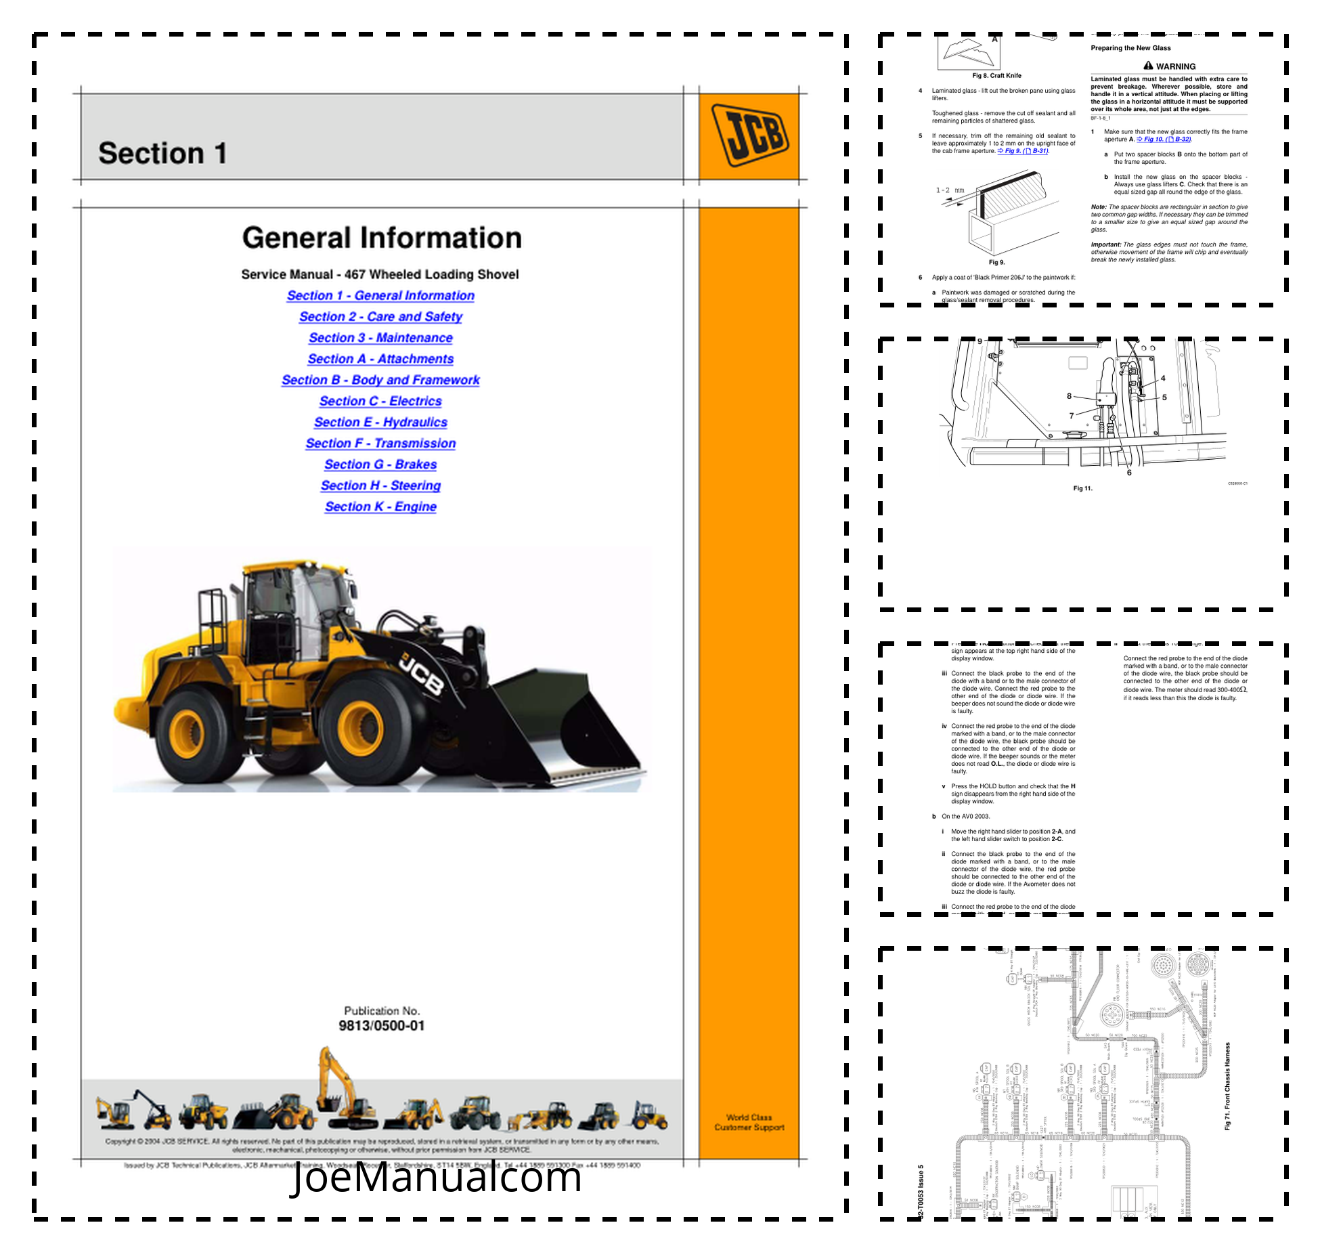Open Section 1 - General Information link

pos(380,296)
